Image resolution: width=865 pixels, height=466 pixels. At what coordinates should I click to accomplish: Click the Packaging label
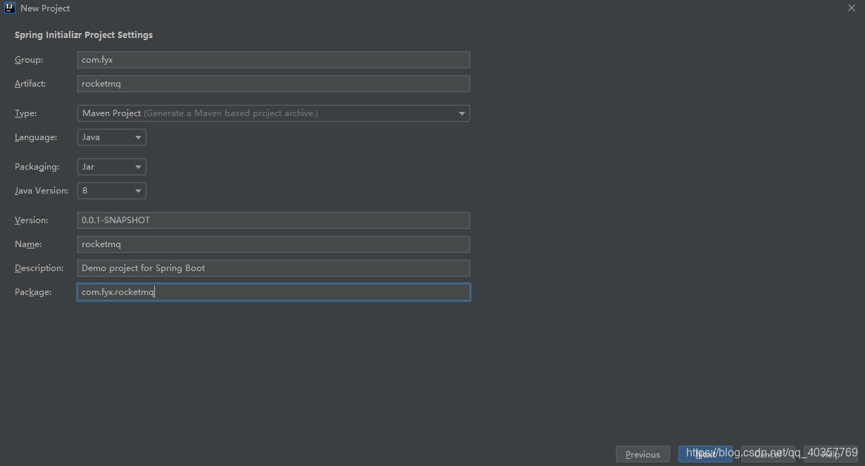37,167
